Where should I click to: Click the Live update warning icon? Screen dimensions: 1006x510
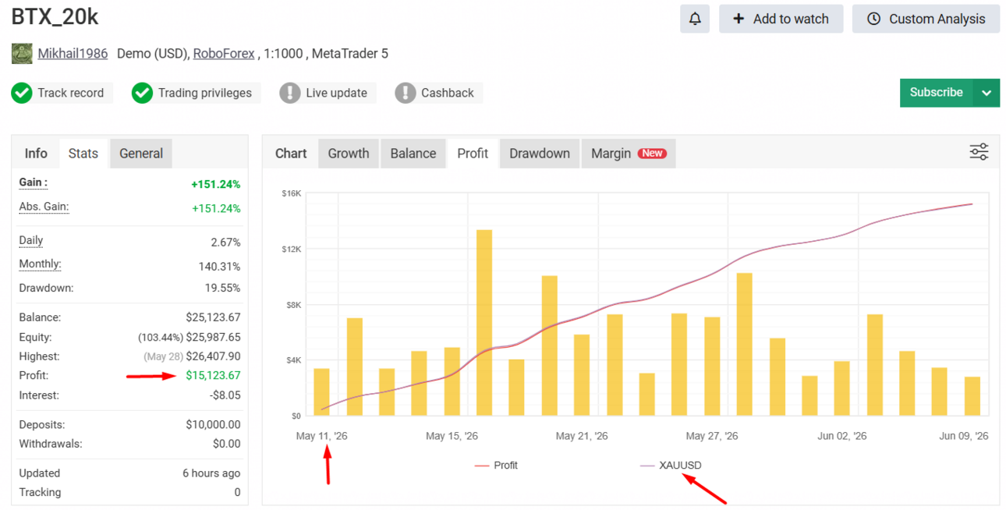[x=289, y=93]
